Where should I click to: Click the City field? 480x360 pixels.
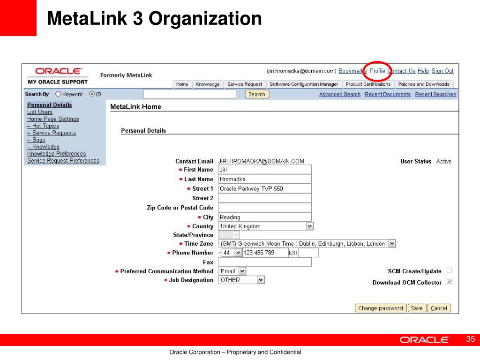pyautogui.click(x=265, y=217)
